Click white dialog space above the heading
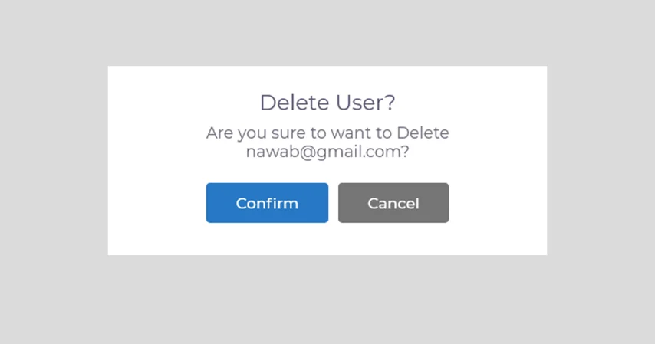The image size is (655, 344). tap(327, 78)
